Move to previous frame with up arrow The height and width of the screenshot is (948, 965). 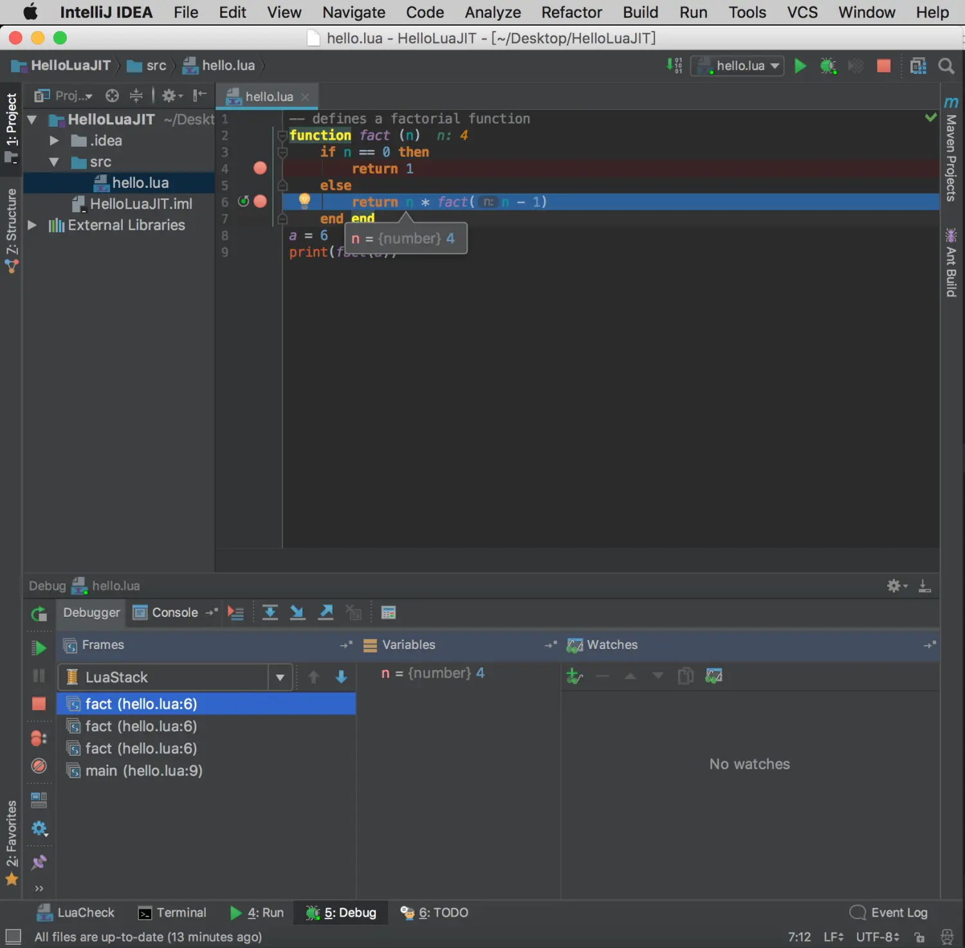click(313, 677)
